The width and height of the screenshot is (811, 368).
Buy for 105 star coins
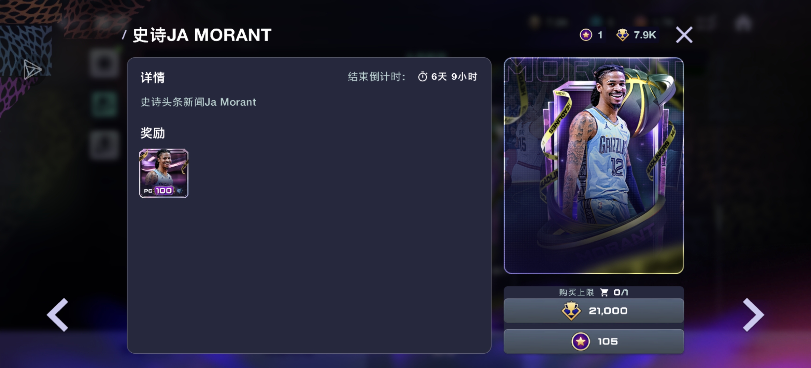click(x=594, y=341)
